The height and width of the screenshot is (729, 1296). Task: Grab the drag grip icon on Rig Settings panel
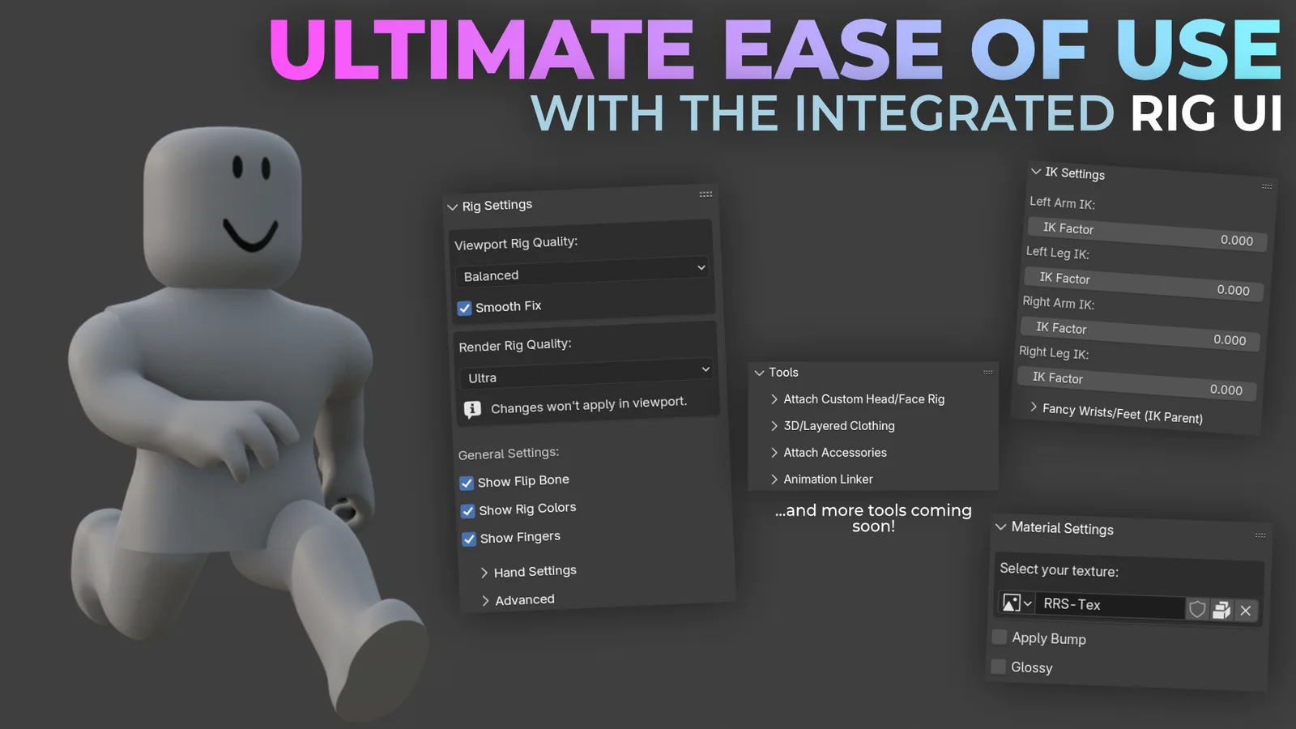(705, 194)
